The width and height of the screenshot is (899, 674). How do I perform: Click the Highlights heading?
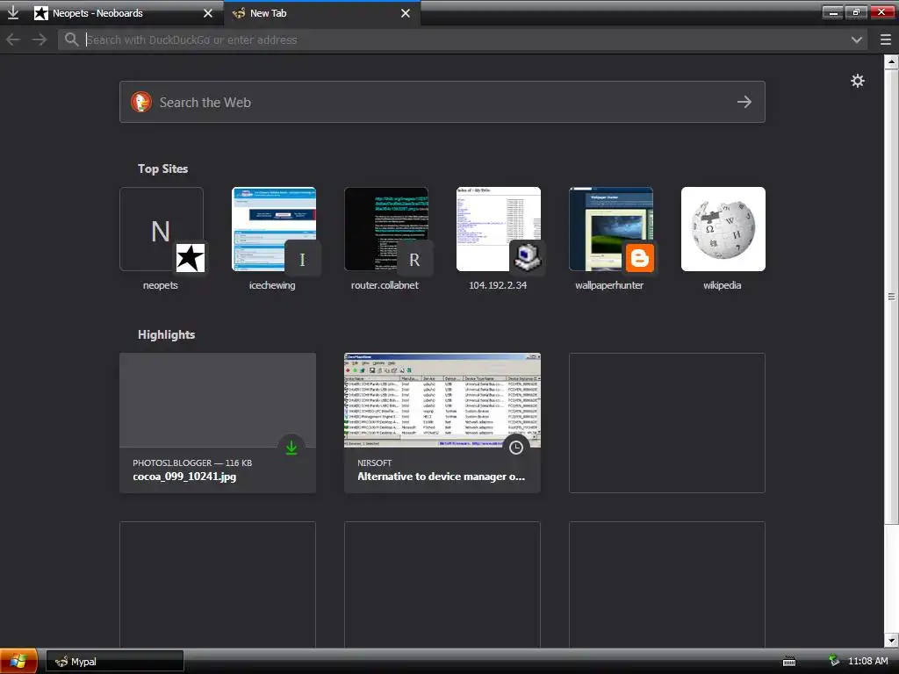coord(166,334)
